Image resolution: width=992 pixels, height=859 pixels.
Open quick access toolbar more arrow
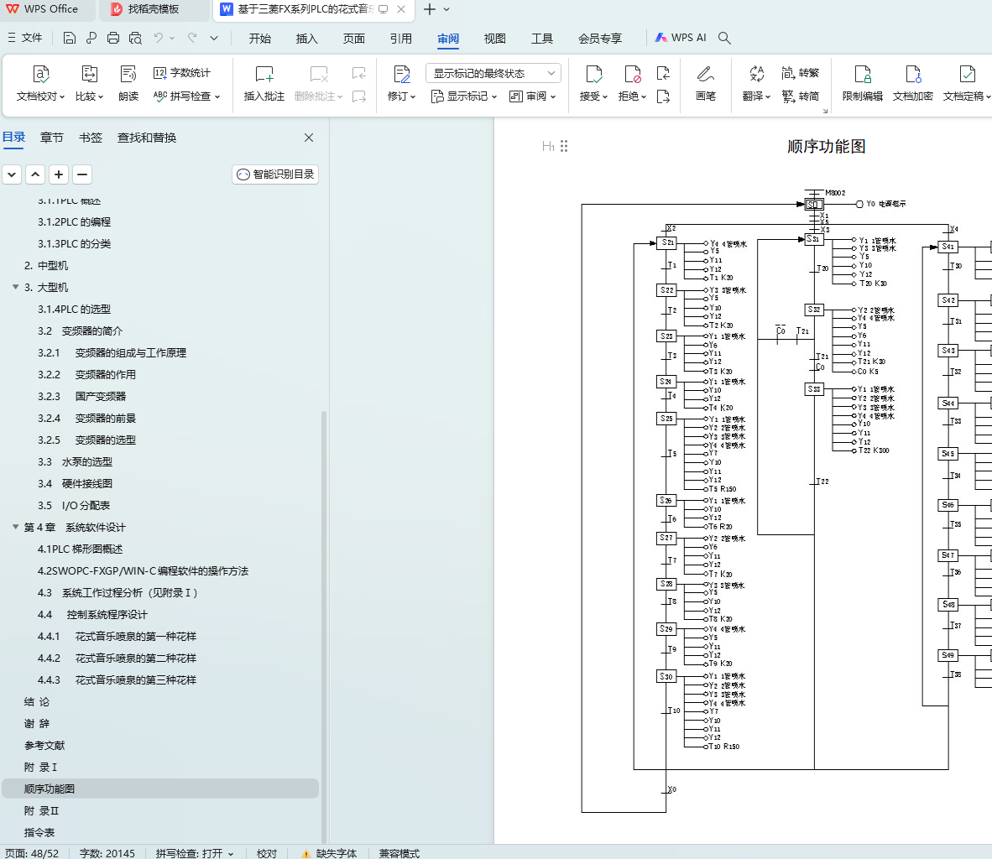click(x=214, y=38)
